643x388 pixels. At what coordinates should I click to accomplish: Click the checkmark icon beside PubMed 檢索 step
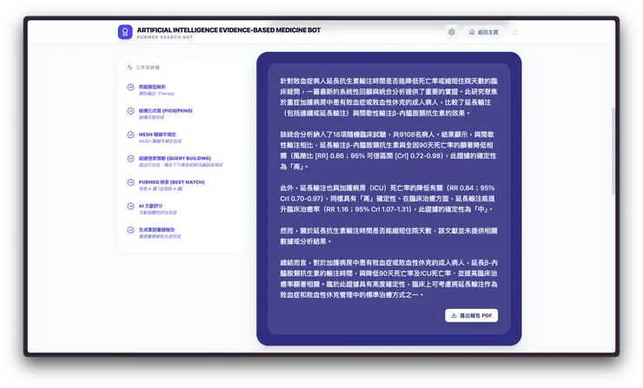pos(130,182)
